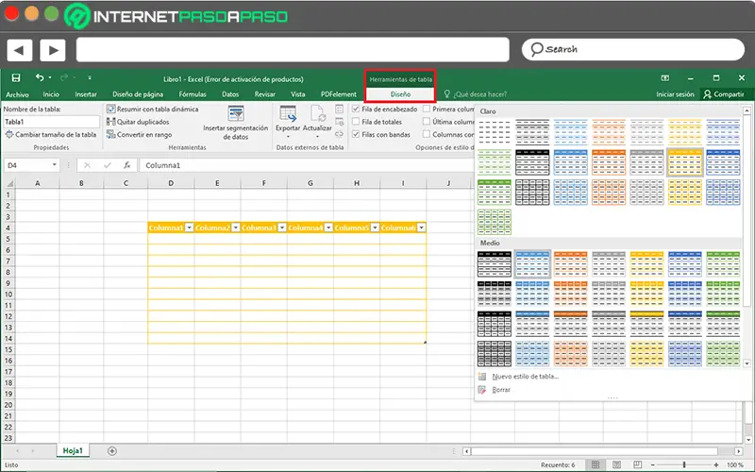Click Quitar duplicados in Herramientas group
This screenshot has height=472, width=755.
click(x=143, y=122)
